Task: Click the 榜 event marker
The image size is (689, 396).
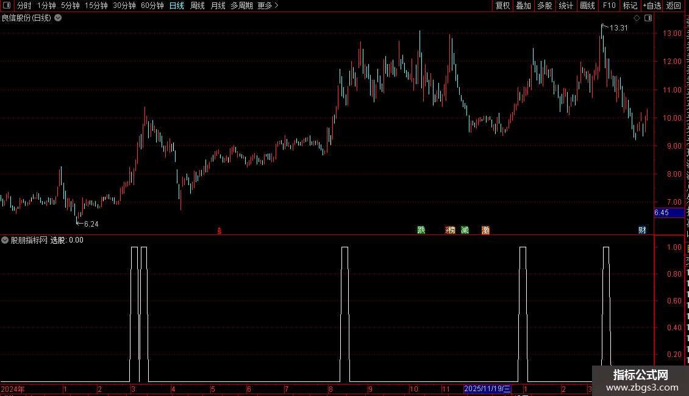Action: tap(451, 230)
